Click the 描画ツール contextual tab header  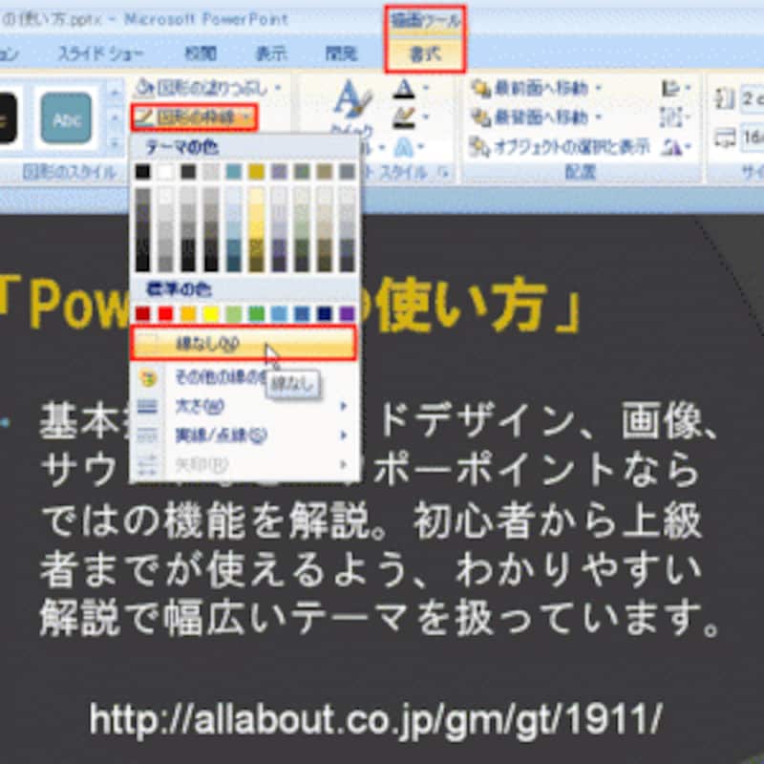(x=425, y=20)
